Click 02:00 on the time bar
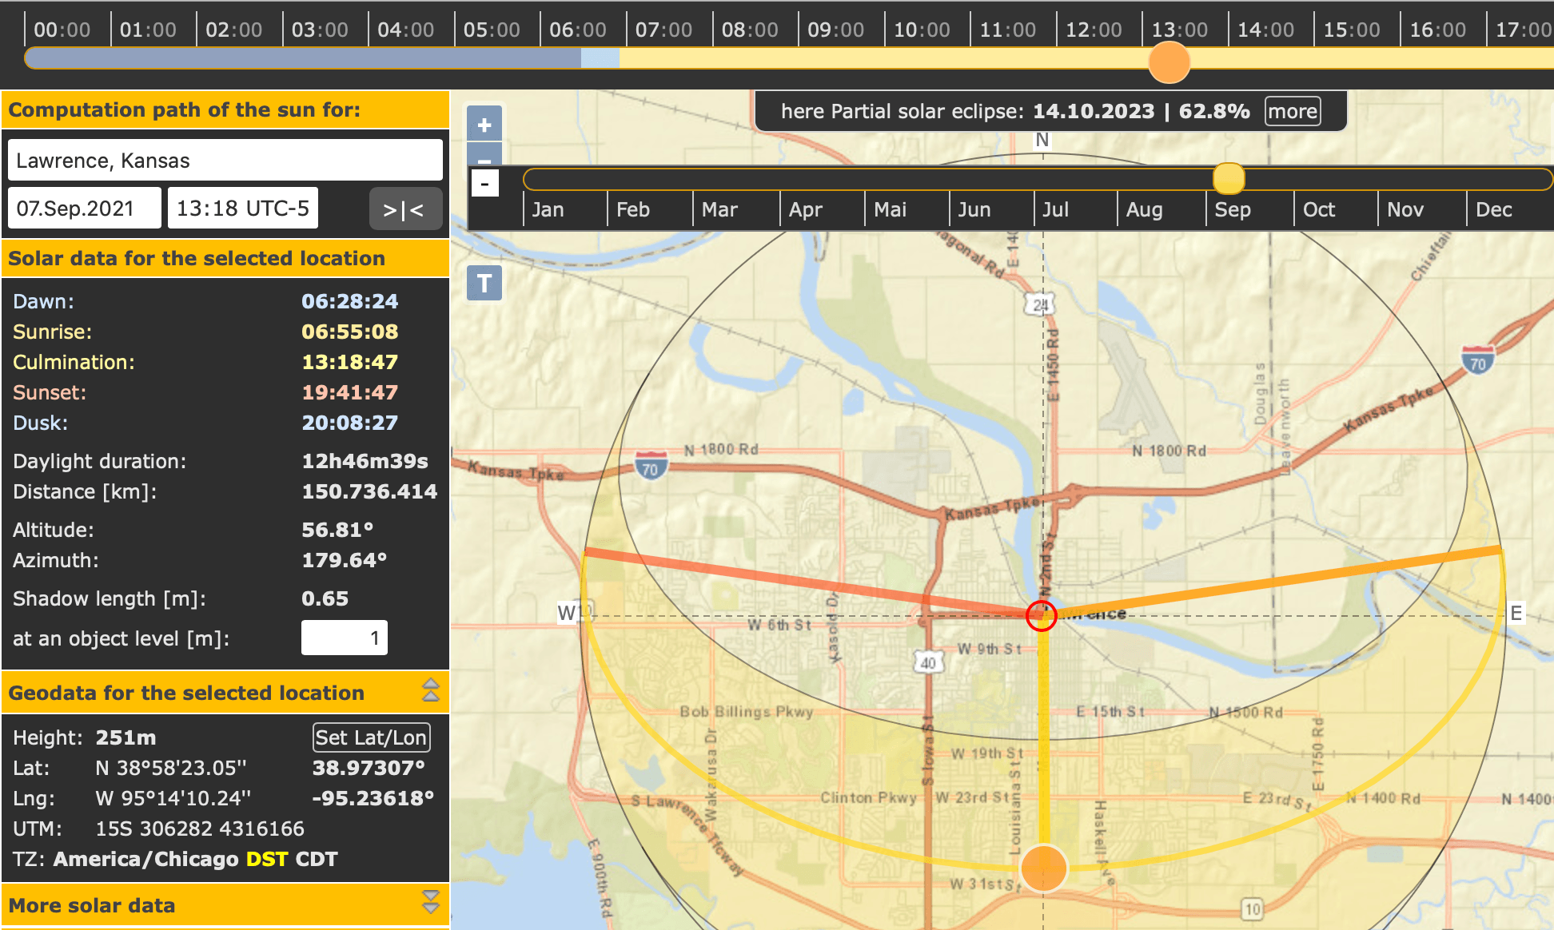This screenshot has height=930, width=1554. pos(234,30)
